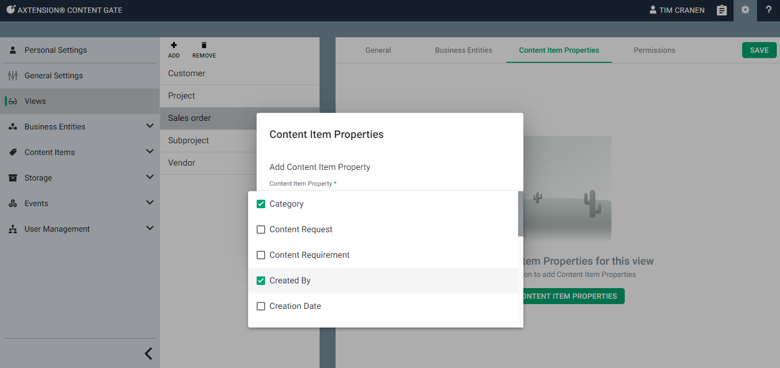Click the Axtension Content Gate logo
780x368 pixels.
(x=11, y=10)
